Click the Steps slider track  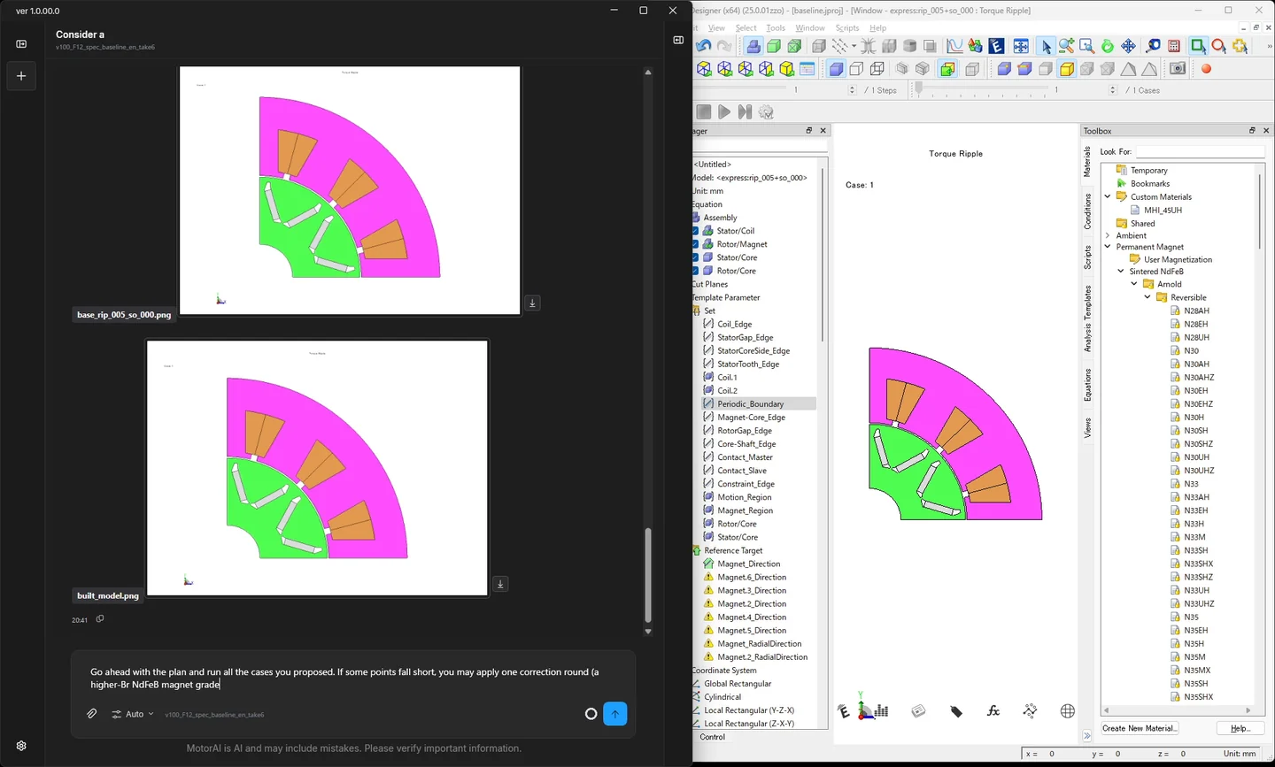[x=740, y=88]
